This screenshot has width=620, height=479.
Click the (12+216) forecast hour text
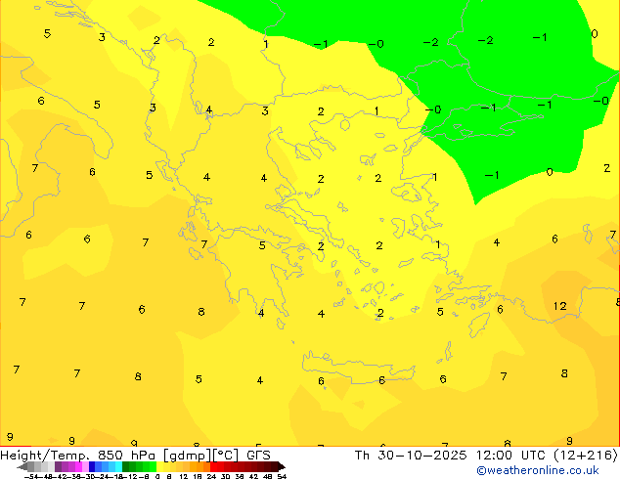click(x=585, y=456)
